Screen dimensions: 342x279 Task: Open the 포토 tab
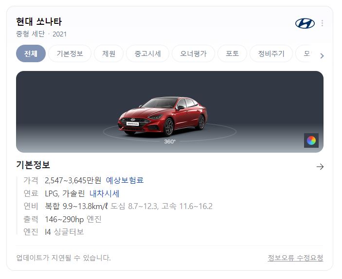tap(232, 53)
